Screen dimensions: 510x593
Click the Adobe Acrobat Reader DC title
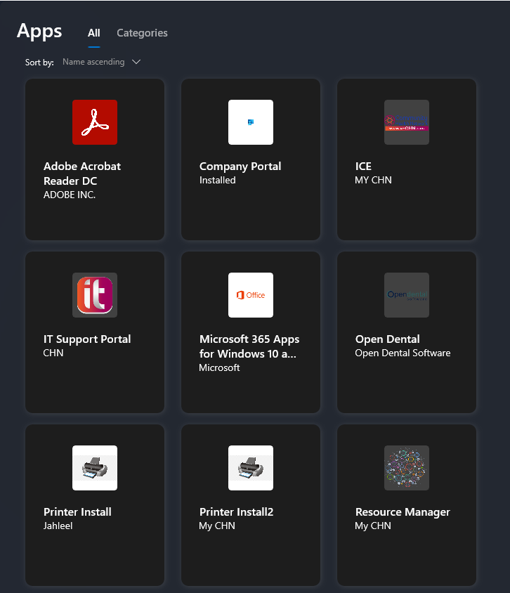pos(82,174)
